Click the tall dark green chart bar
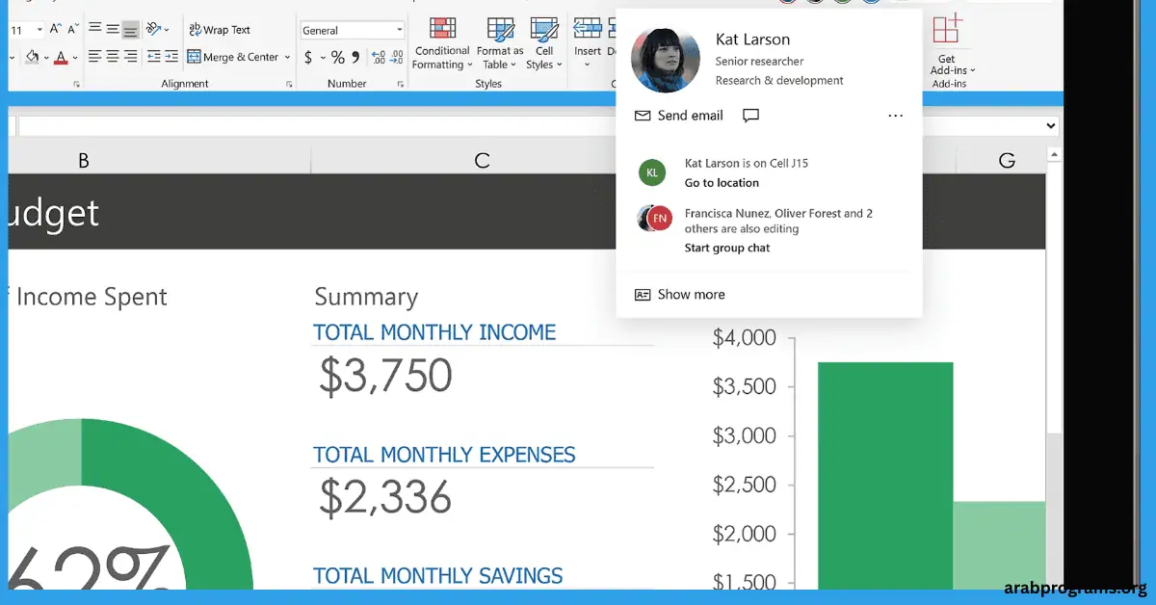This screenshot has width=1156, height=605. click(885, 475)
